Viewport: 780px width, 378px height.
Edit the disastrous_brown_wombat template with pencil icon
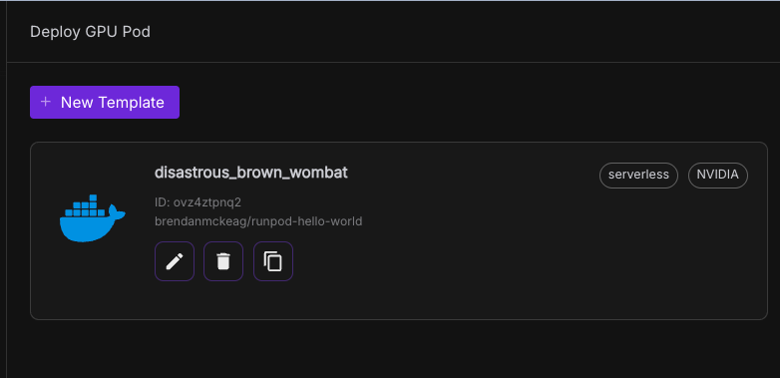click(x=175, y=261)
